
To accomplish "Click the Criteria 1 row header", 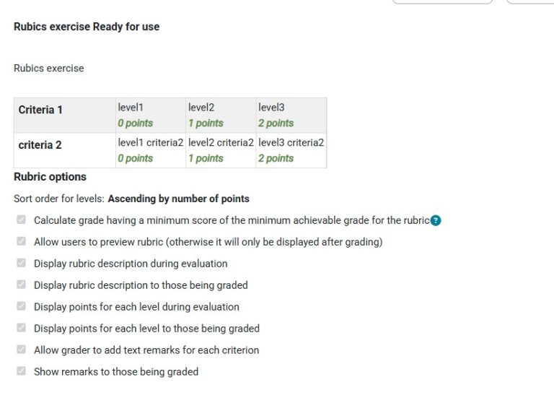I will (x=40, y=110).
